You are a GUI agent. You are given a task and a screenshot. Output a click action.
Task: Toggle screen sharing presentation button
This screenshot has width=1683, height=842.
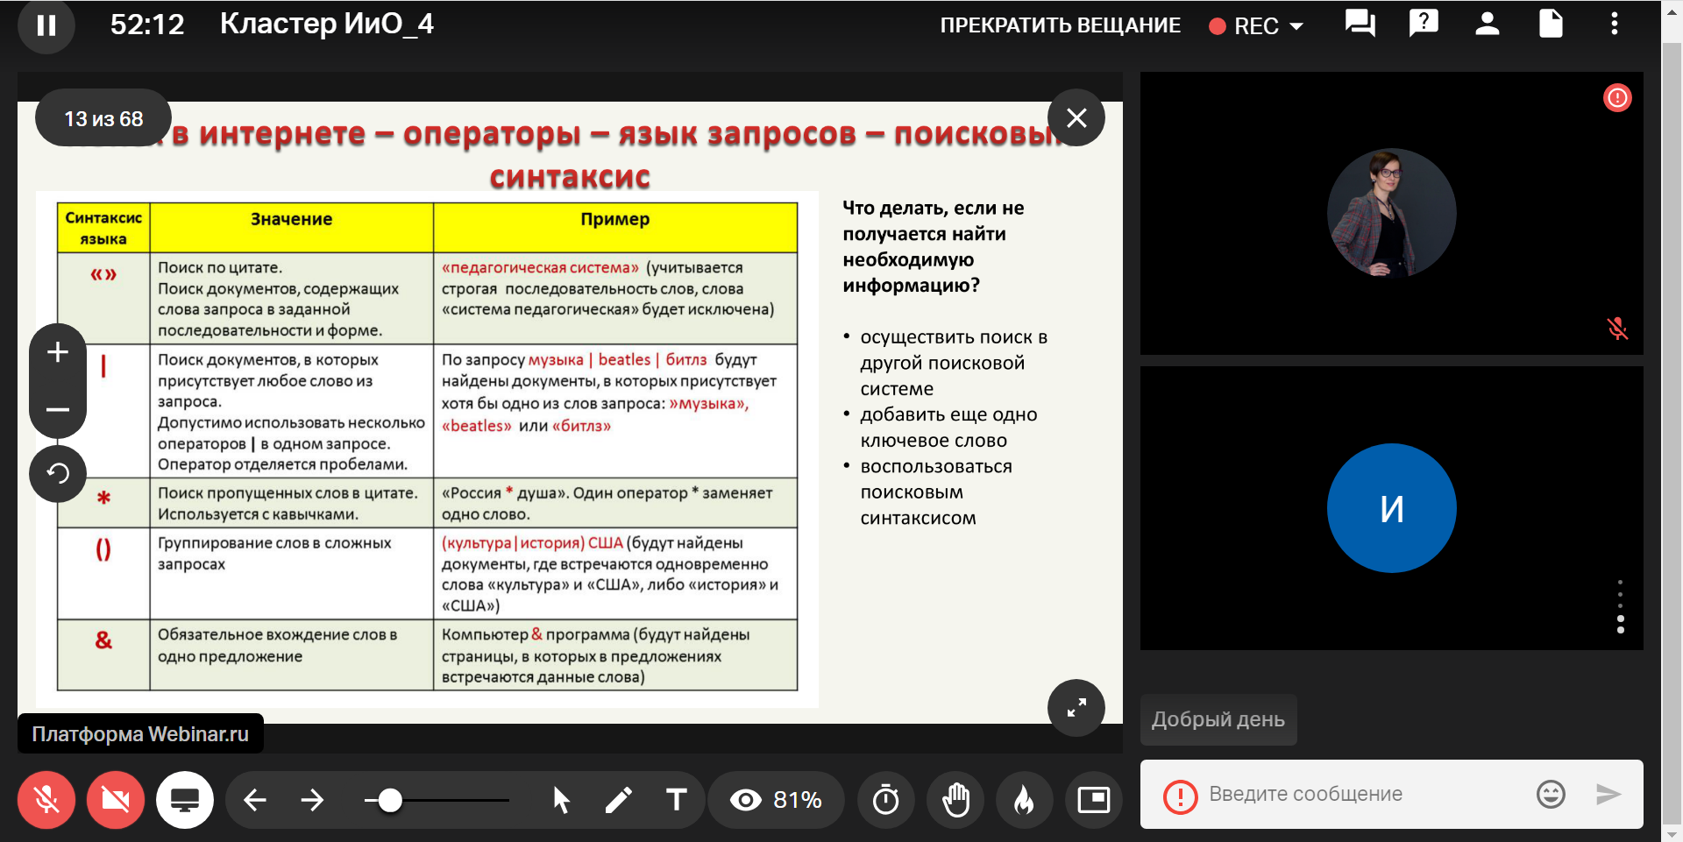pyautogui.click(x=184, y=800)
